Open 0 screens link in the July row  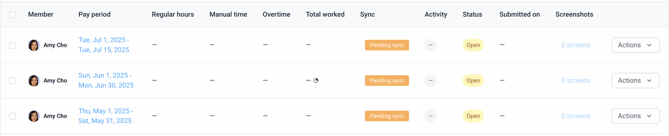point(576,45)
